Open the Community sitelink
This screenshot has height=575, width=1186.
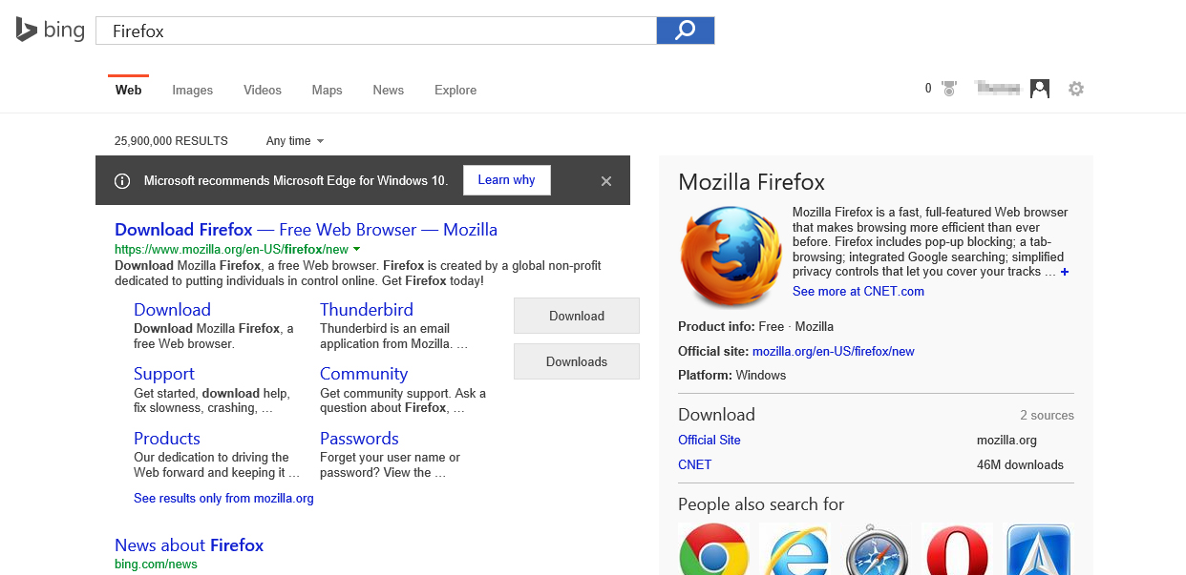point(364,374)
